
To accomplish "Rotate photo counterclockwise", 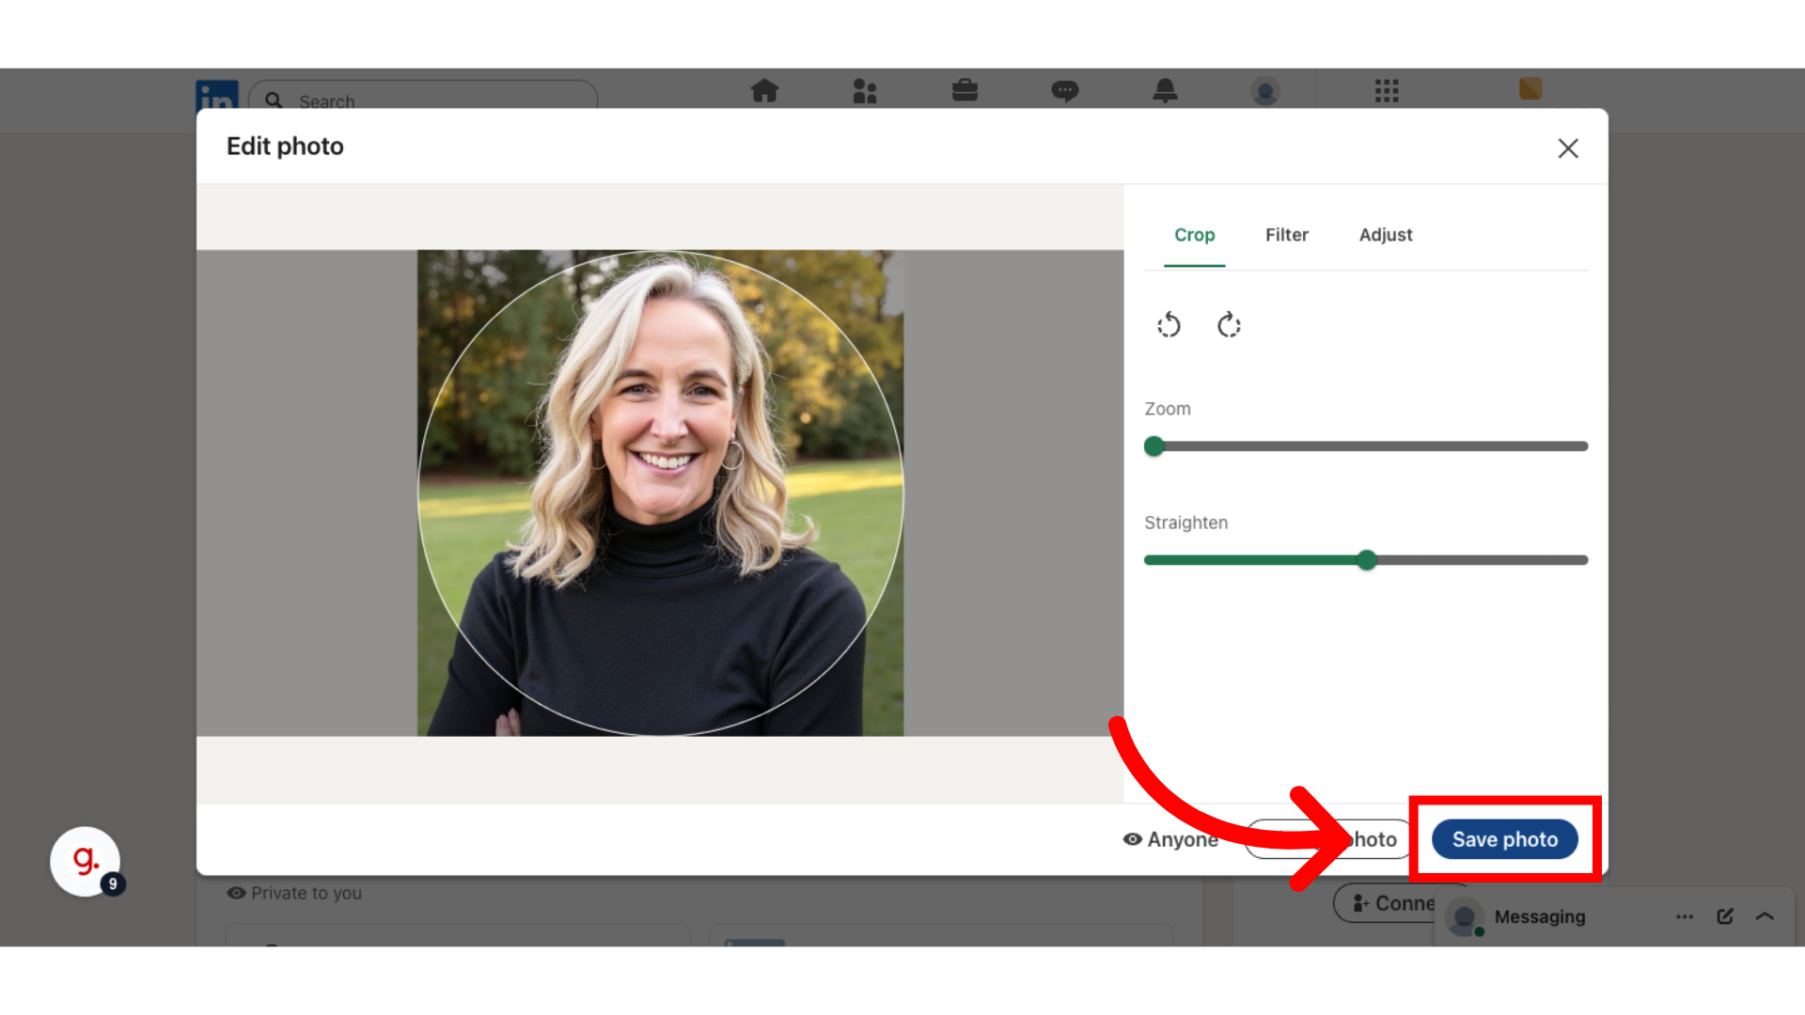I will [x=1169, y=325].
